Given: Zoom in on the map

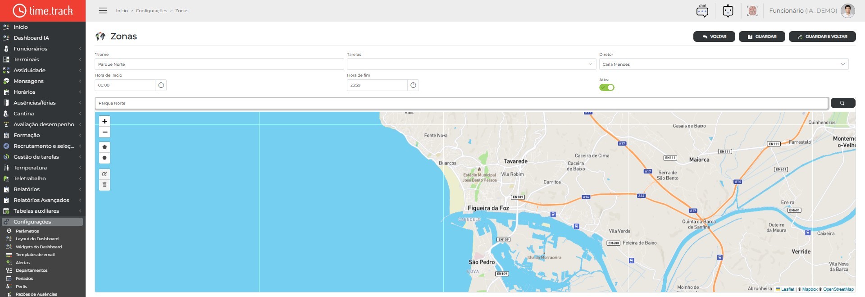Looking at the screenshot, I should 105,121.
